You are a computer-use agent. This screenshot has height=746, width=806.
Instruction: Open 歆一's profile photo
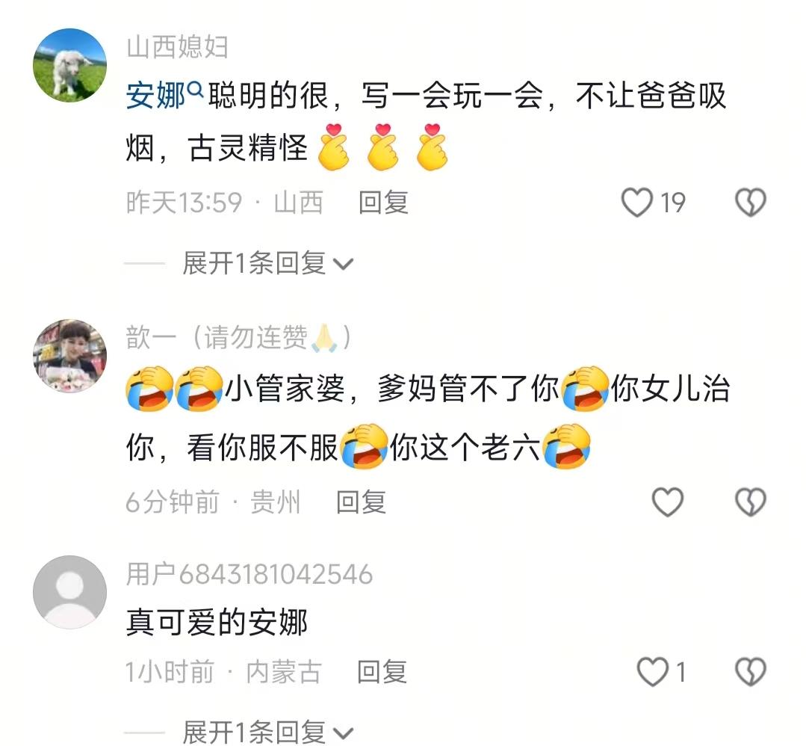[x=69, y=356]
